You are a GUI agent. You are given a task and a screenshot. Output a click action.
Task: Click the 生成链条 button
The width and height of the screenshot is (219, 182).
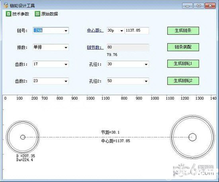click(183, 31)
